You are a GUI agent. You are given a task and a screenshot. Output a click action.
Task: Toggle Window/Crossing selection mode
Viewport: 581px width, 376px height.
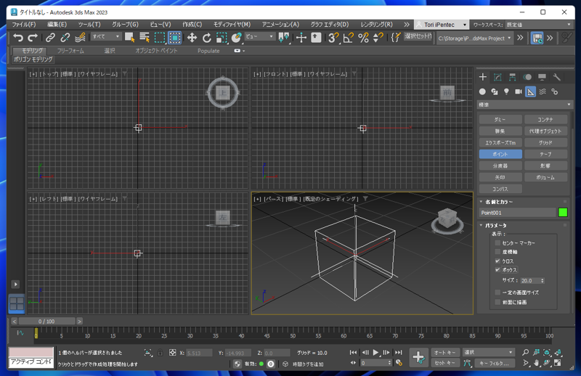click(174, 38)
